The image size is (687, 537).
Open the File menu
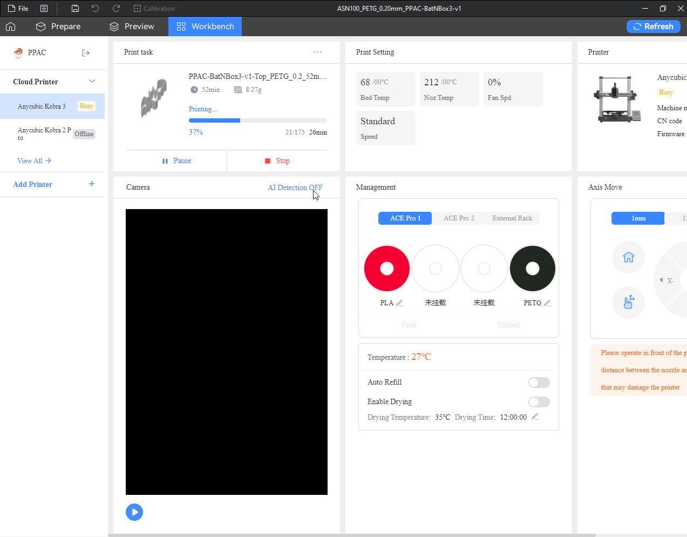18,8
